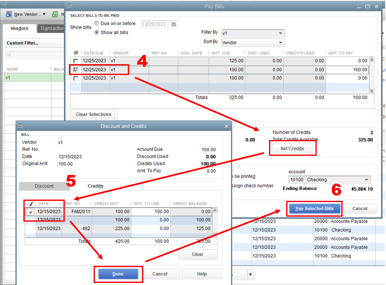
Task: Click the v1 search field in Vendors
Action: [x=35, y=55]
